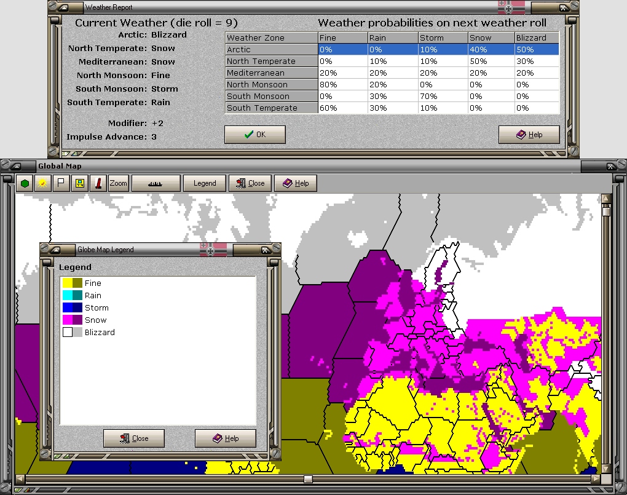
Task: Select the South Monsoon weather zone row
Action: [271, 97]
